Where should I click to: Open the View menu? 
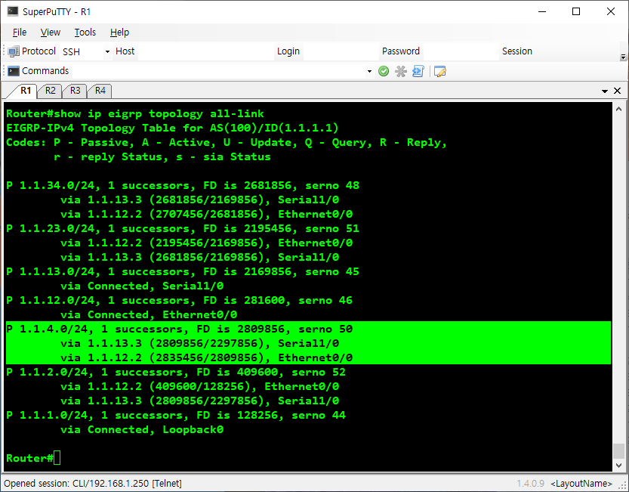50,32
